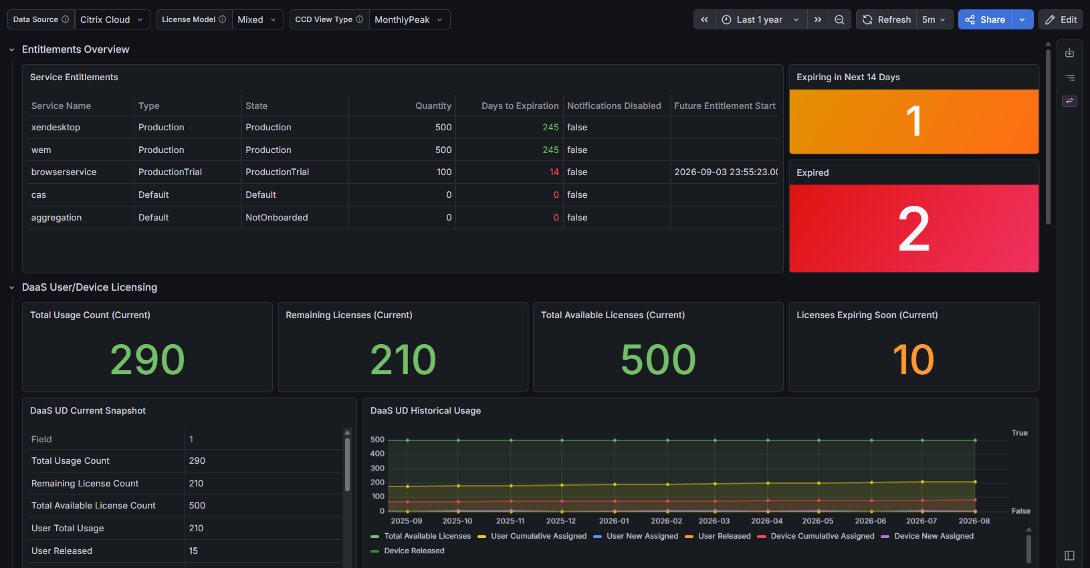Click the 290 total usage value
1090x568 pixels.
point(147,360)
